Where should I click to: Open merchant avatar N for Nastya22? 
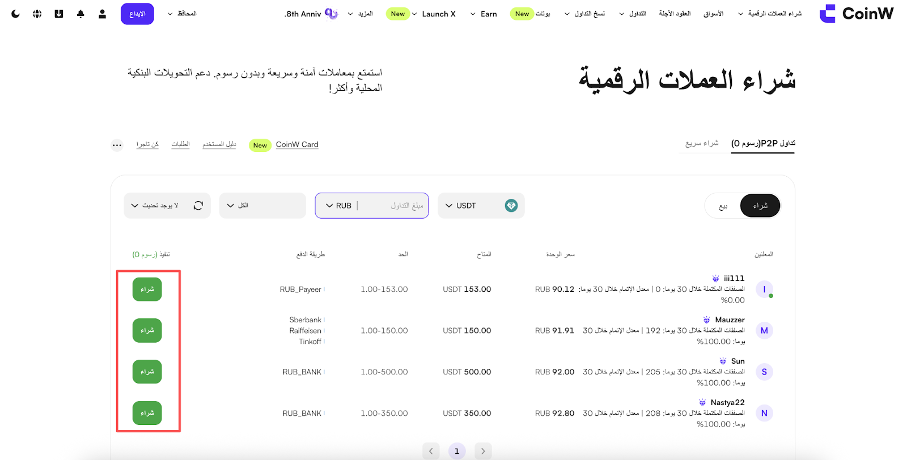pos(764,414)
